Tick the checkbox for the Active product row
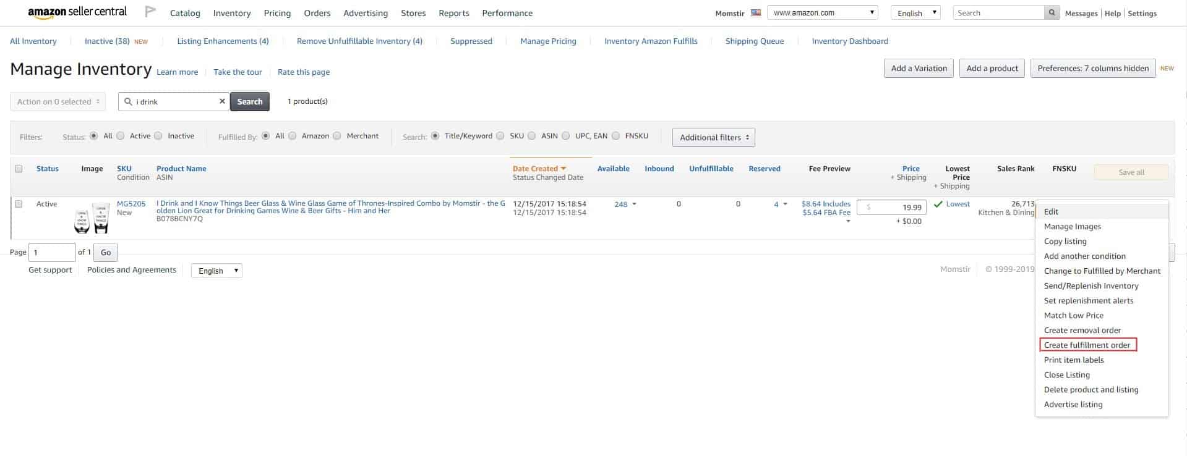The height and width of the screenshot is (456, 1187). [19, 204]
